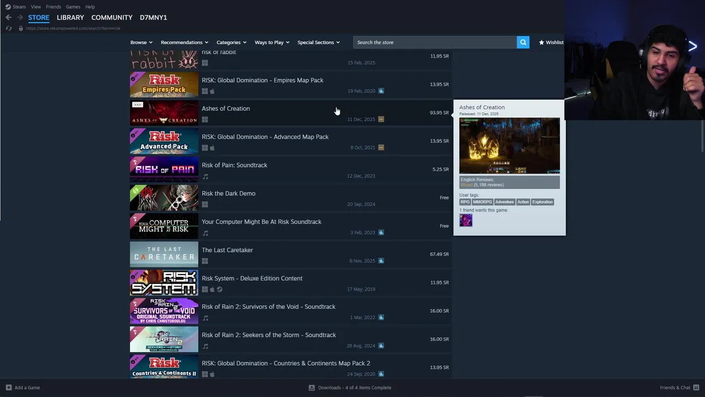Image resolution: width=705 pixels, height=397 pixels.
Task: Click Windows icon under The Last Caretaker
Action: 205,261
